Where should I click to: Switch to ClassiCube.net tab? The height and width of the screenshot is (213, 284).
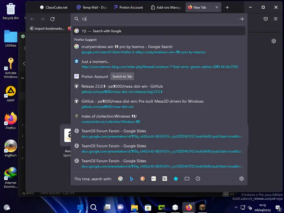[54, 7]
